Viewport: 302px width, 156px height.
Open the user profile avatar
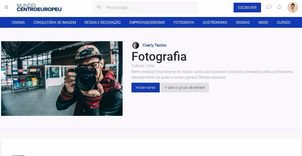[x=293, y=7]
